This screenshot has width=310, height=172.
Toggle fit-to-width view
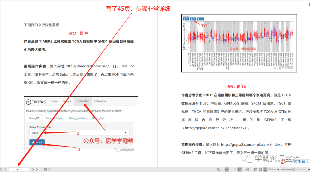point(265,169)
